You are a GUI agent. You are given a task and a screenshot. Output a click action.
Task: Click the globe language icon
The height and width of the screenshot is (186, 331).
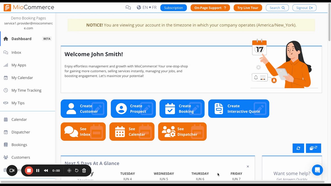click(x=139, y=7)
